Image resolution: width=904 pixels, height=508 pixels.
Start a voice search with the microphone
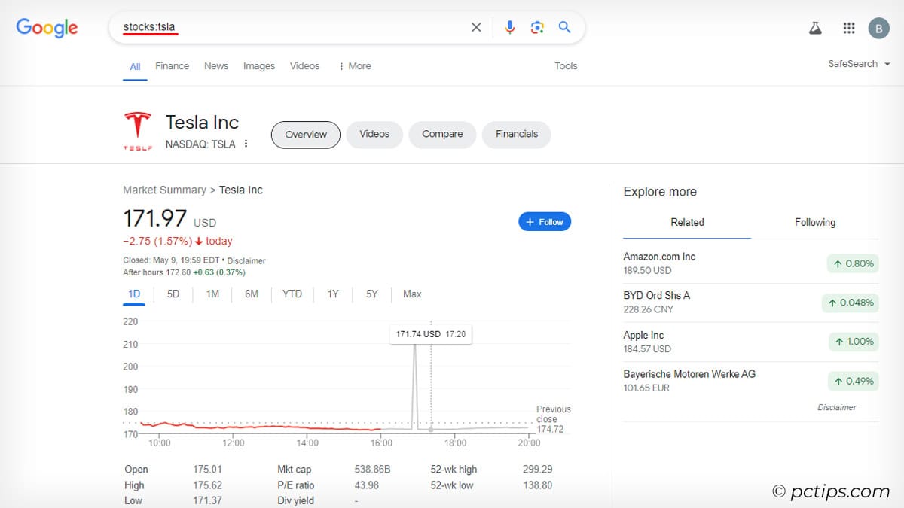(509, 26)
